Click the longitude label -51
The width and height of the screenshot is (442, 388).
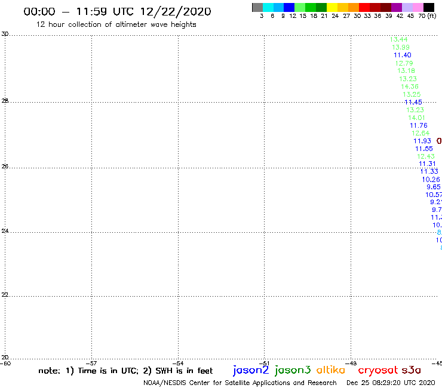pos(264,364)
